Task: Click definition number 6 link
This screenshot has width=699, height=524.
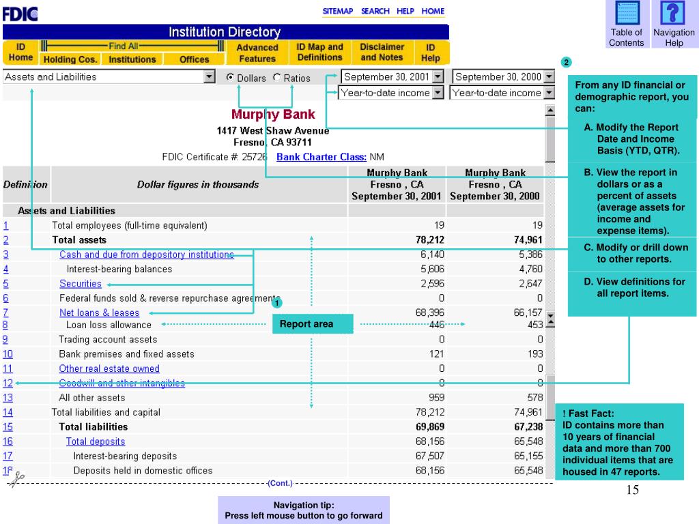Action: point(5,298)
